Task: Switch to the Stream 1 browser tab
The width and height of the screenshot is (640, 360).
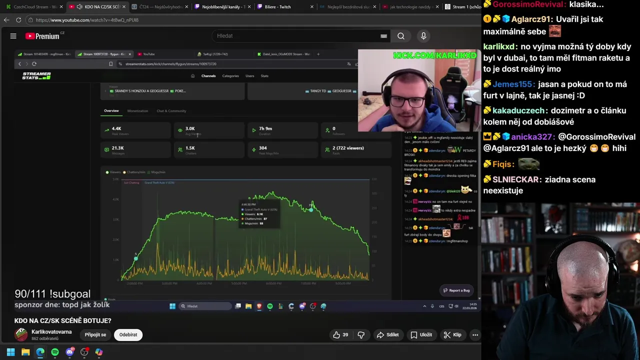Action: click(x=462, y=7)
